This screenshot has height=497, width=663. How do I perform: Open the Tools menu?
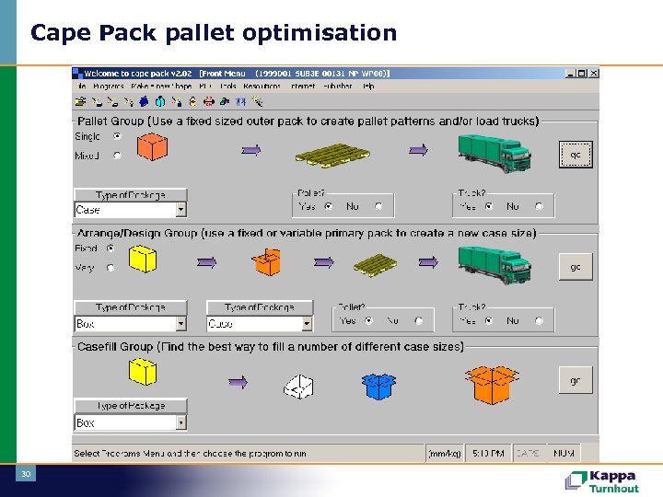point(227,87)
